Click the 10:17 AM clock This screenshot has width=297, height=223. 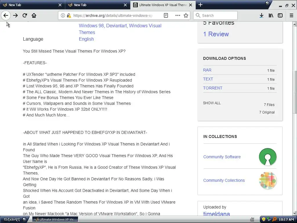tap(286, 220)
